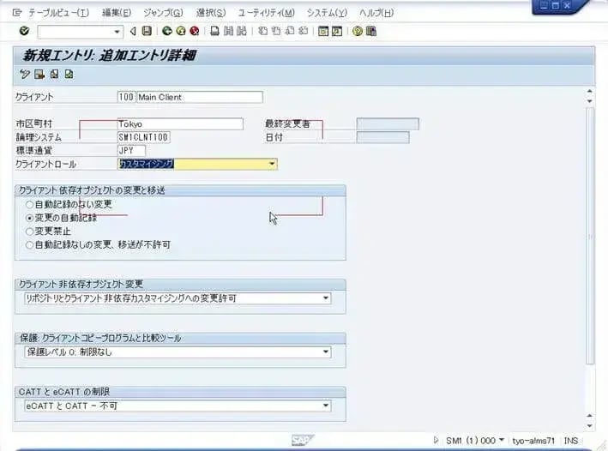Image resolution: width=608 pixels, height=451 pixels.
Task: Open the クライアントロール dropdown
Action: 272,164
